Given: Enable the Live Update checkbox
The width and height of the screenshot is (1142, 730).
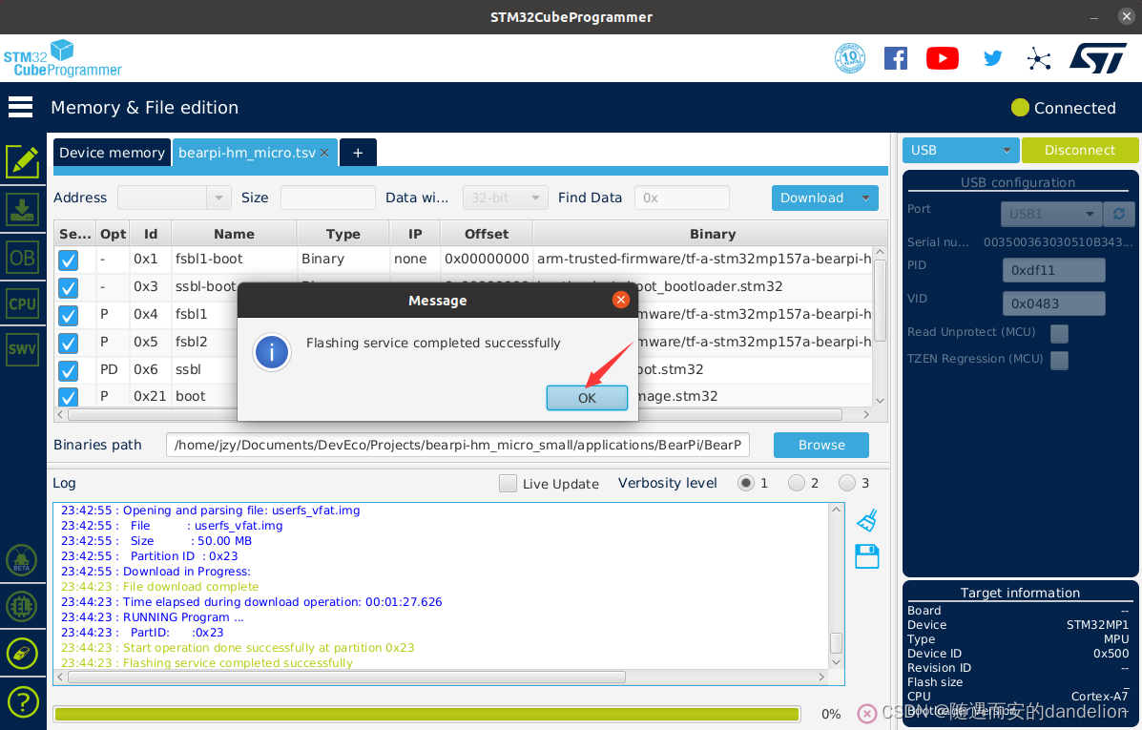Looking at the screenshot, I should [x=508, y=484].
